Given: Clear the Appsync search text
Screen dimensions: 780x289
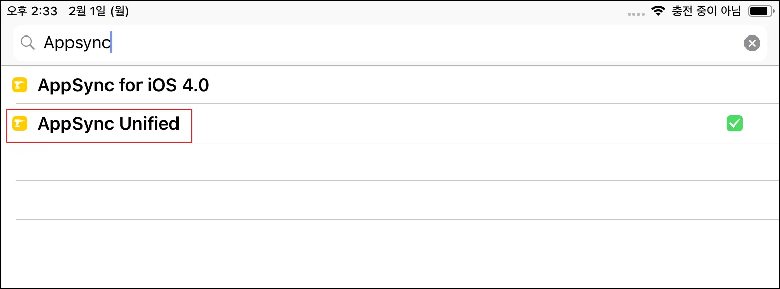Looking at the screenshot, I should click(x=752, y=43).
